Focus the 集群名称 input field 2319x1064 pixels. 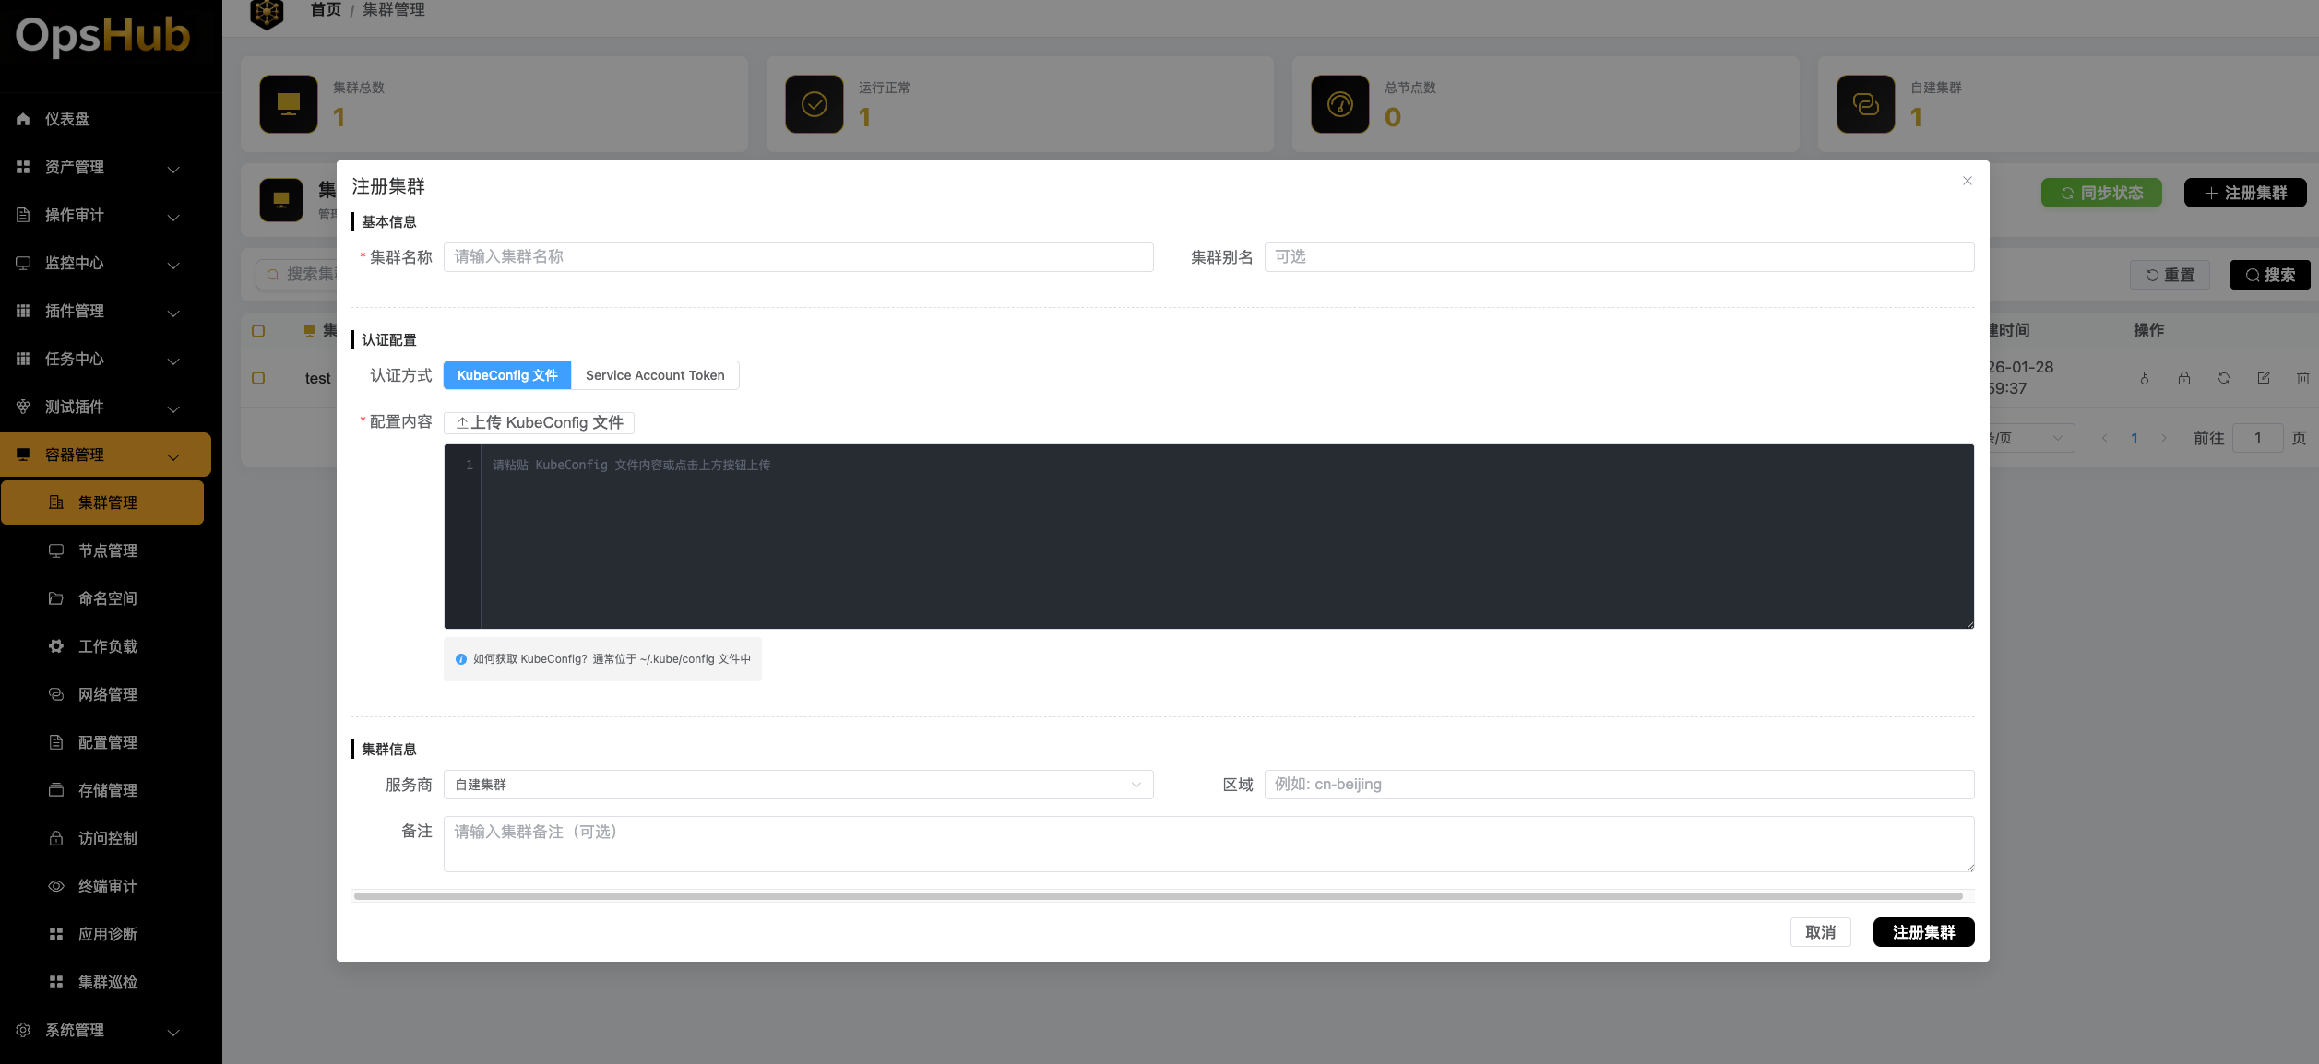(798, 257)
